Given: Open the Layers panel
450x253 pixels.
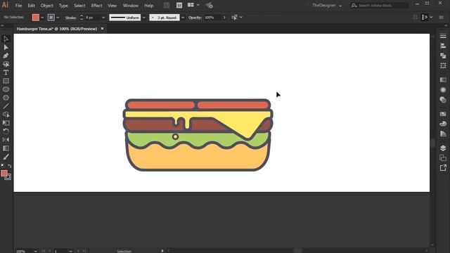Looking at the screenshot, I should [x=443, y=148].
